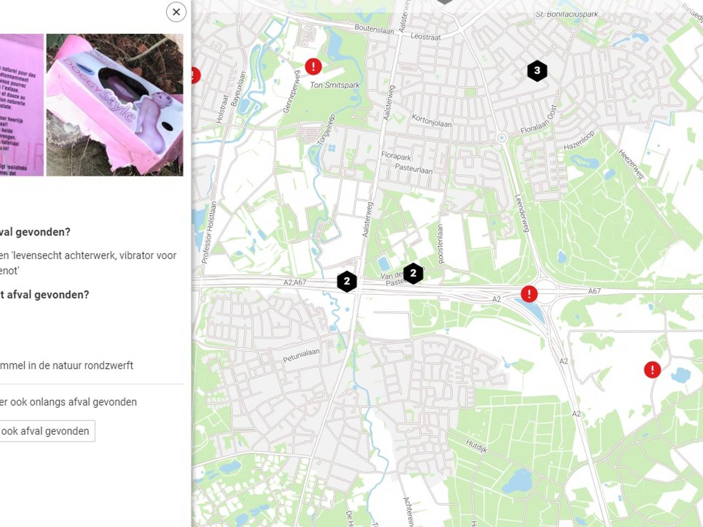Screen dimensions: 703x527
Task: Click the Hutdijk road label
Action: pyautogui.click(x=476, y=446)
